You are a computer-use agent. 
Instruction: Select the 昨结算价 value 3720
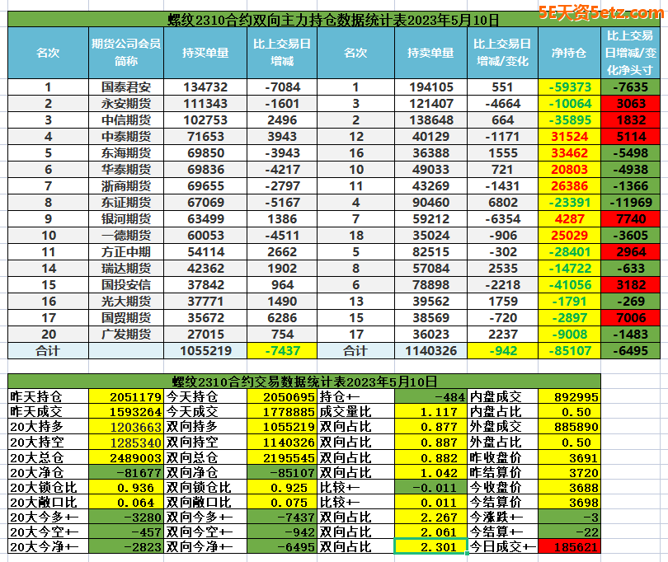click(570, 473)
